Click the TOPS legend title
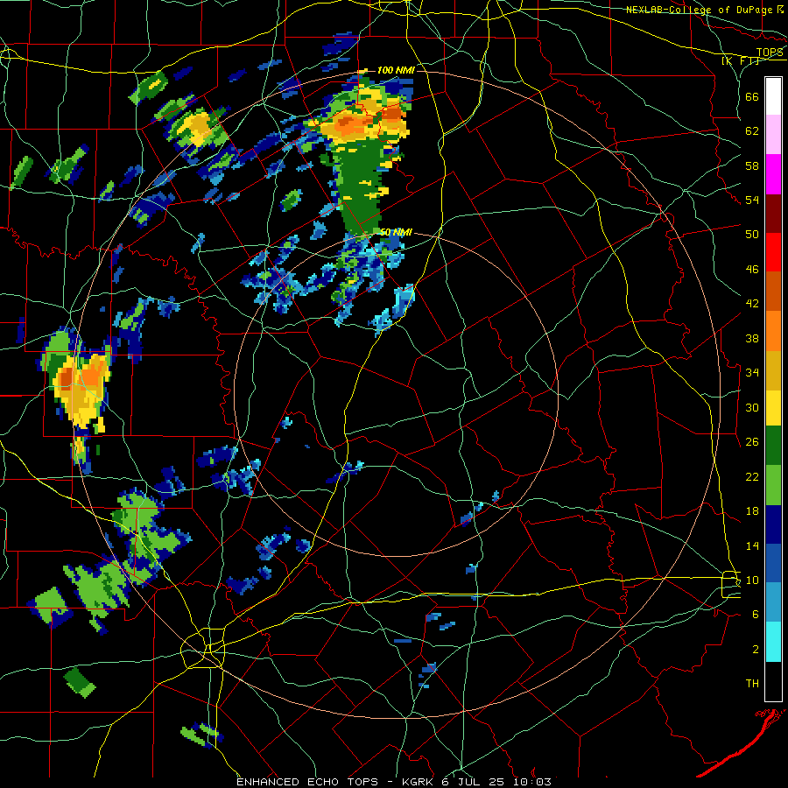 770,53
